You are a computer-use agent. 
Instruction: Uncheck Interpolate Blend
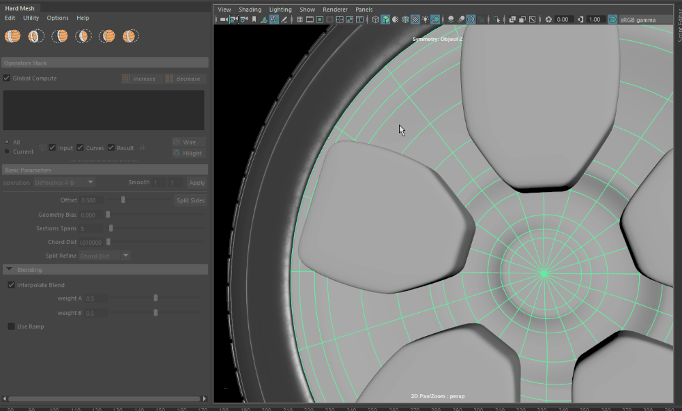(12, 285)
